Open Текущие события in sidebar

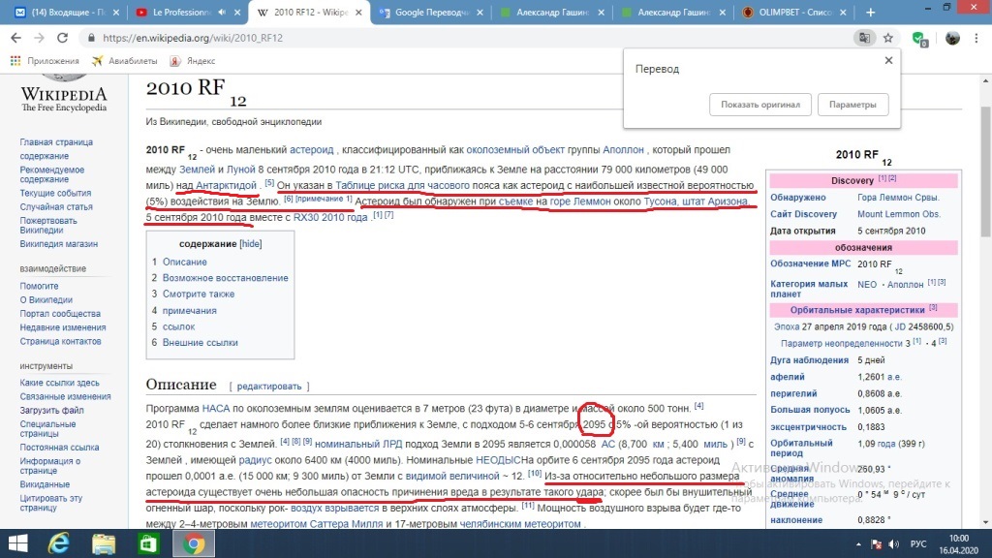click(x=55, y=193)
